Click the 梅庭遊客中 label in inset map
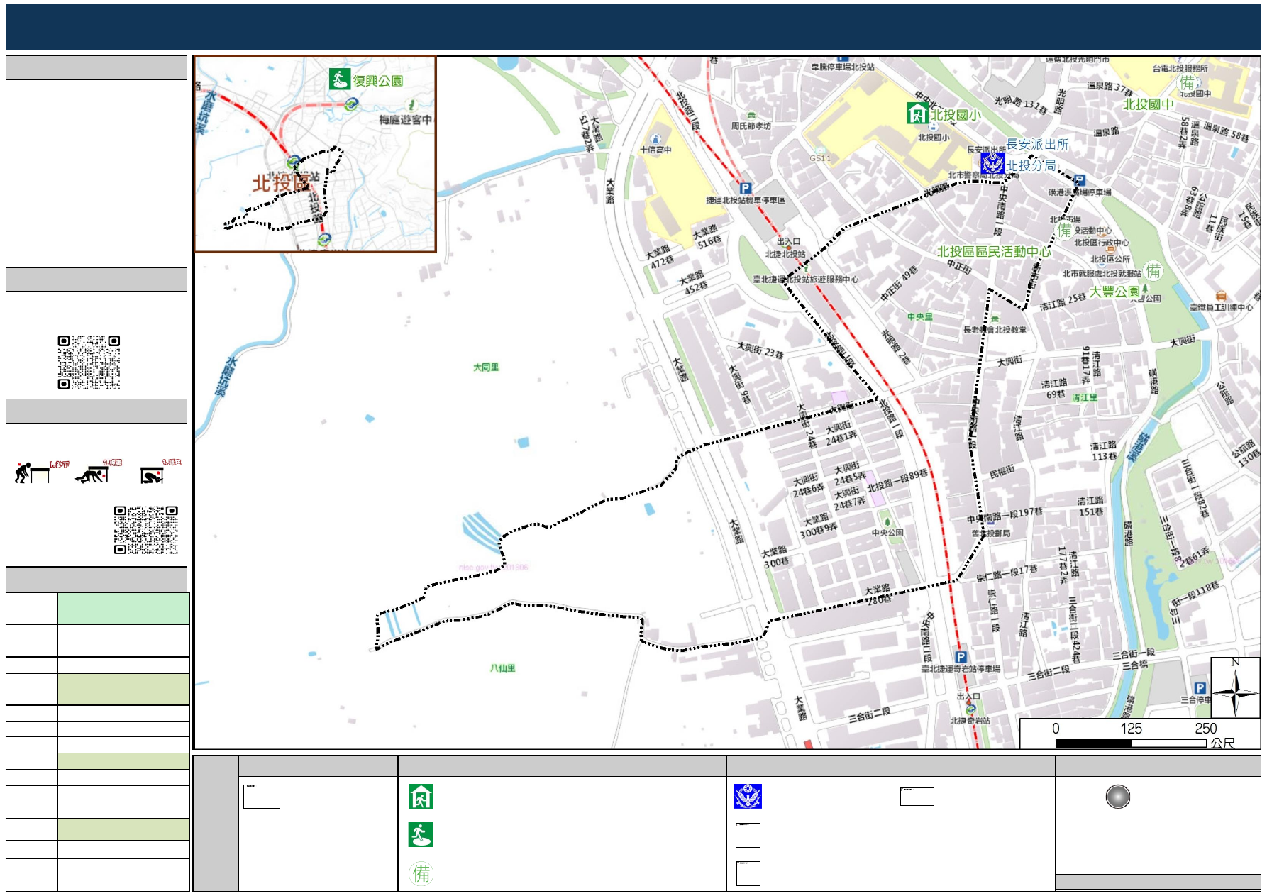Screen dimensions: 1267x896 coord(405,120)
